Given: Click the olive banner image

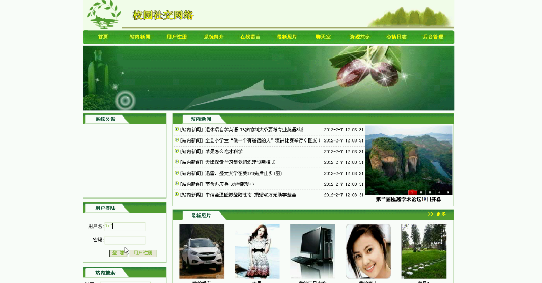Looking at the screenshot, I should tap(269, 78).
